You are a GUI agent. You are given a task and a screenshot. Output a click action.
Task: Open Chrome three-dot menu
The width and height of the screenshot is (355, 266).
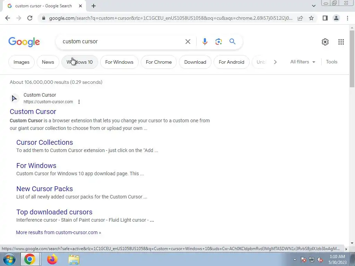click(347, 18)
